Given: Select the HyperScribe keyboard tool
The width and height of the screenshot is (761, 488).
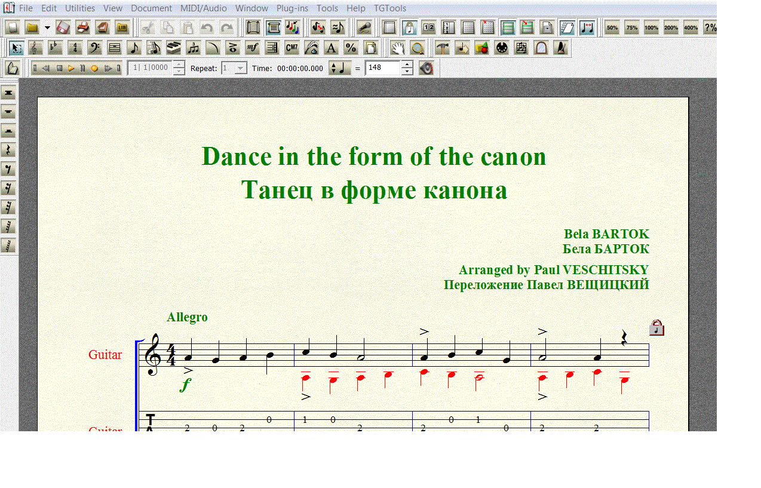Looking at the screenshot, I should coord(173,48).
